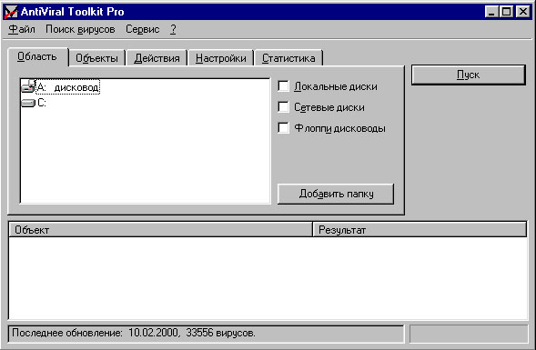The width and height of the screenshot is (536, 350).
Task: Open the ? help menu
Action: pyautogui.click(x=173, y=29)
